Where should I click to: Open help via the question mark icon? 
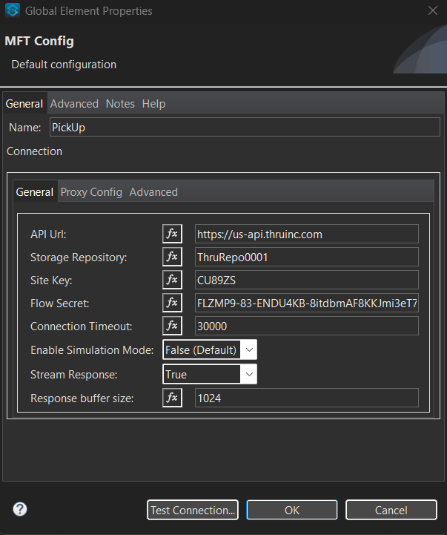coord(20,509)
